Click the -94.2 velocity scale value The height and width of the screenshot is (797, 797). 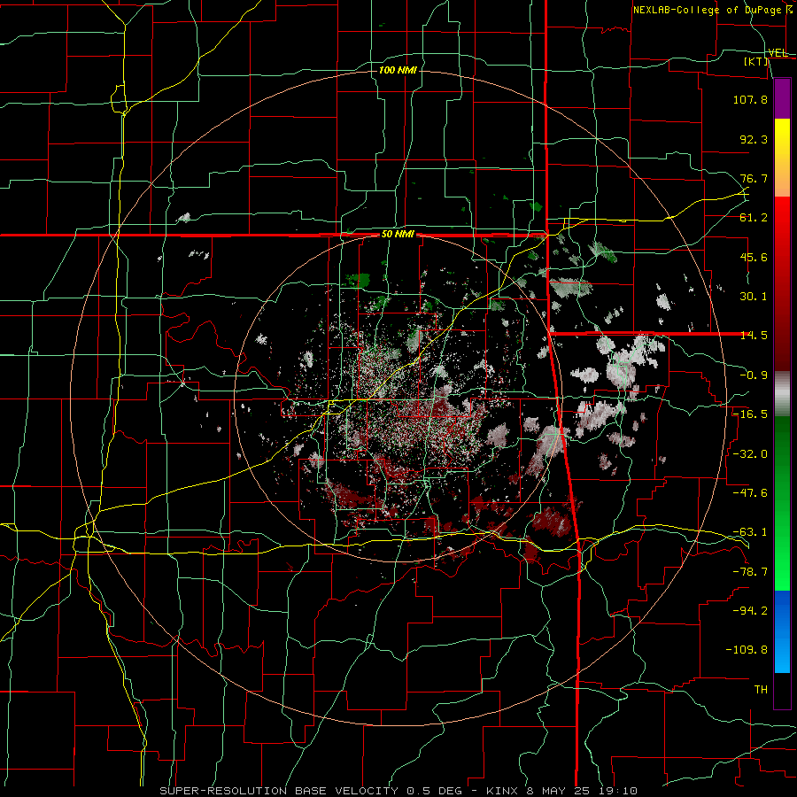click(750, 611)
